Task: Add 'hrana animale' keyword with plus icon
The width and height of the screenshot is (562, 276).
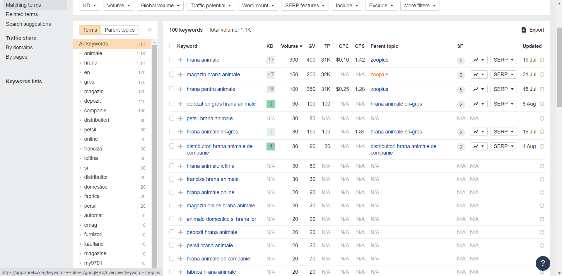Action: coord(181,60)
